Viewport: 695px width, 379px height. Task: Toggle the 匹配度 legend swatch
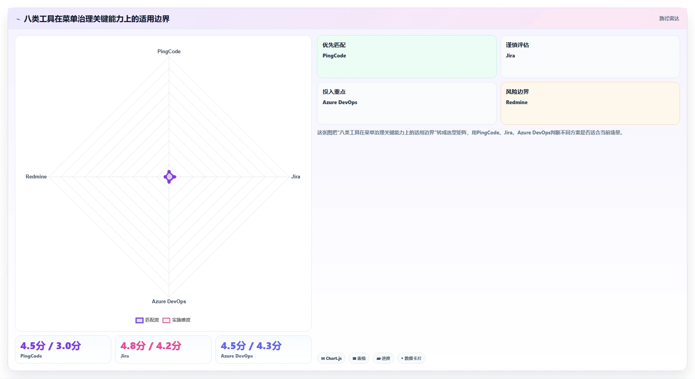140,320
